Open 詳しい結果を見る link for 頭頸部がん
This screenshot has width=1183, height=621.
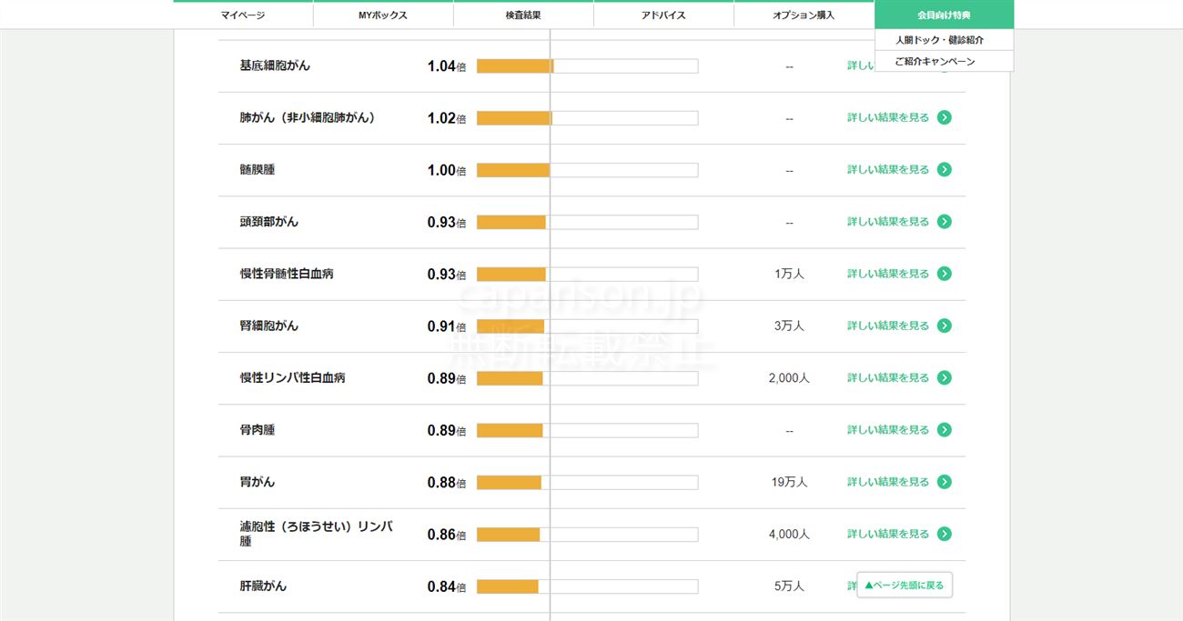point(888,221)
